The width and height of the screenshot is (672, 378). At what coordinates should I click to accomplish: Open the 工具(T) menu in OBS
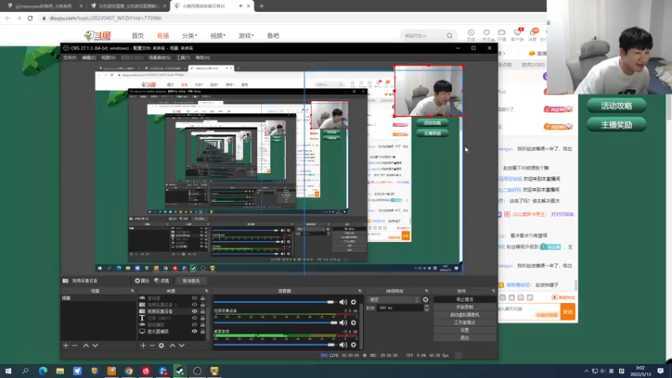click(x=183, y=57)
